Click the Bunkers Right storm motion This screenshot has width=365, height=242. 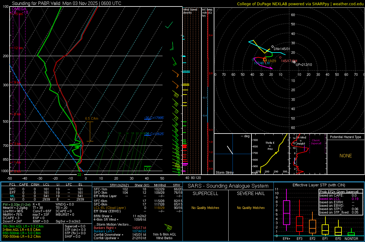(120, 228)
